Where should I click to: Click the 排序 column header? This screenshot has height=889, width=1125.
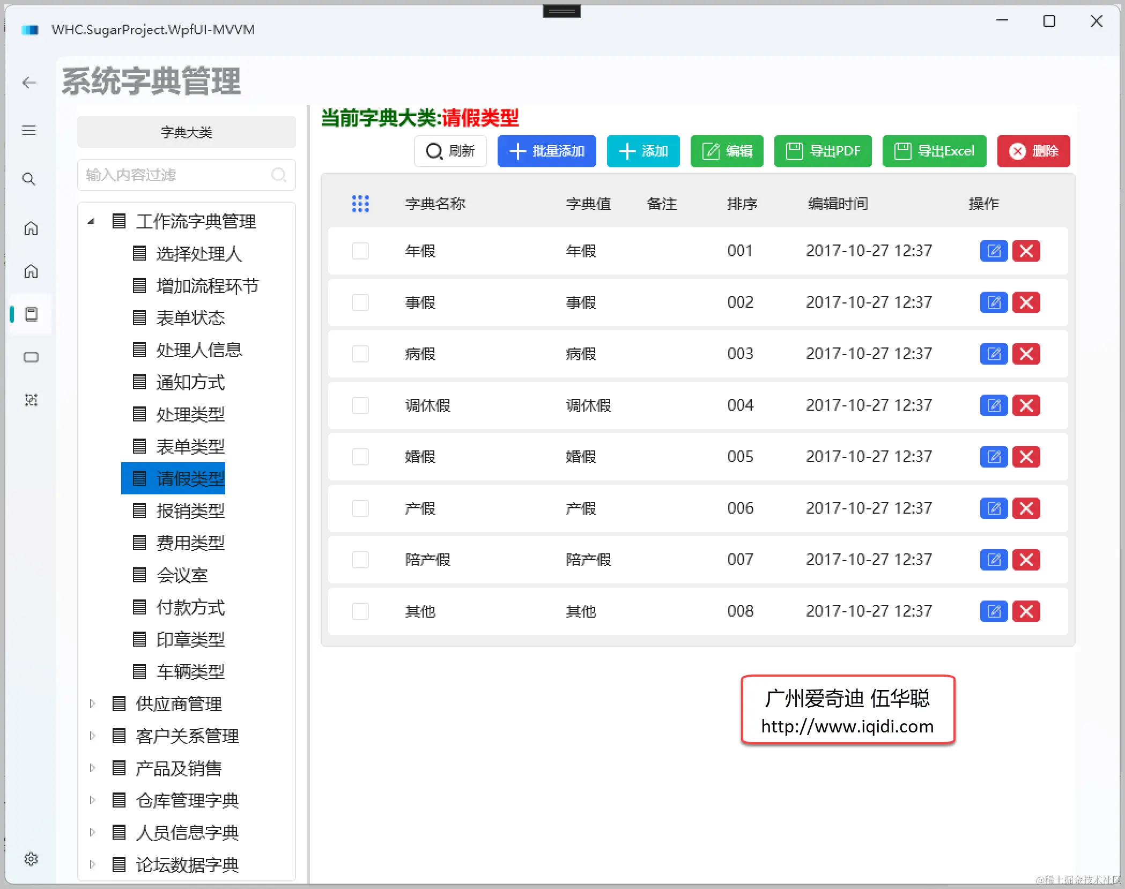point(742,204)
